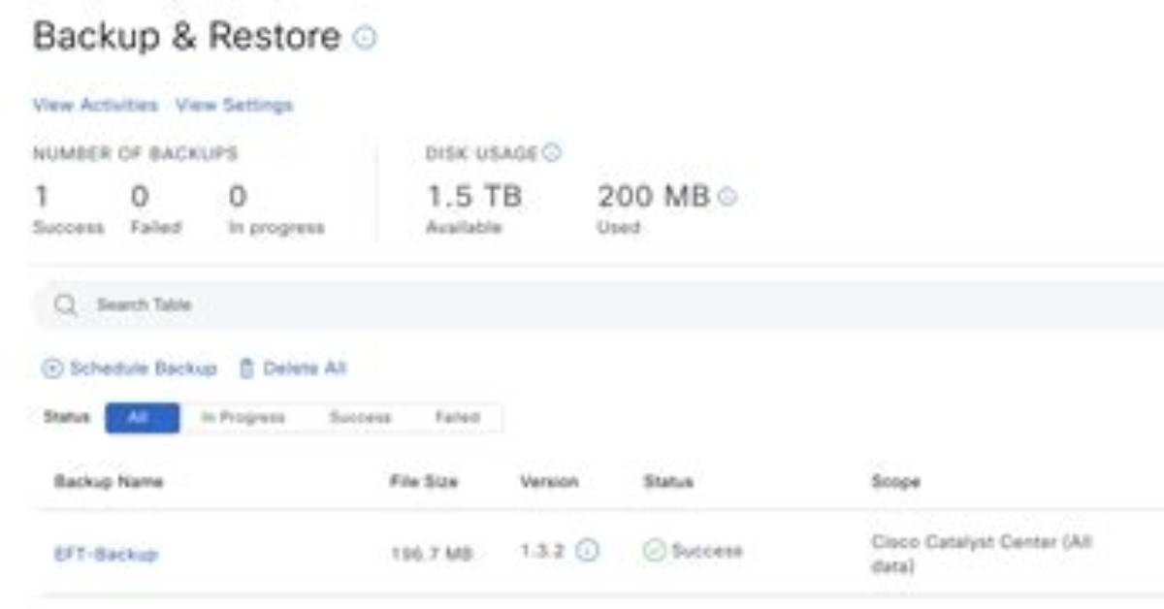Click the 0 In progress count
Screen dimensions: 1164x609
[x=238, y=197]
